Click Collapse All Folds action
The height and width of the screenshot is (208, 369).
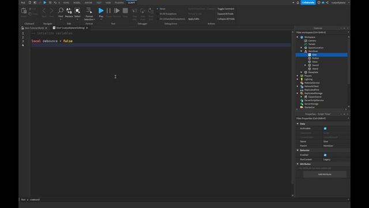pyautogui.click(x=226, y=19)
